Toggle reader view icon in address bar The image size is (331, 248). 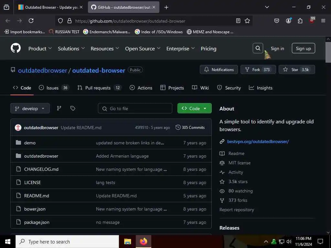(x=238, y=21)
